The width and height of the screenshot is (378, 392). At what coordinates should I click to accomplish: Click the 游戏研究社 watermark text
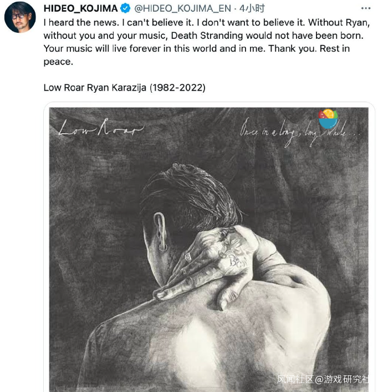click(348, 379)
